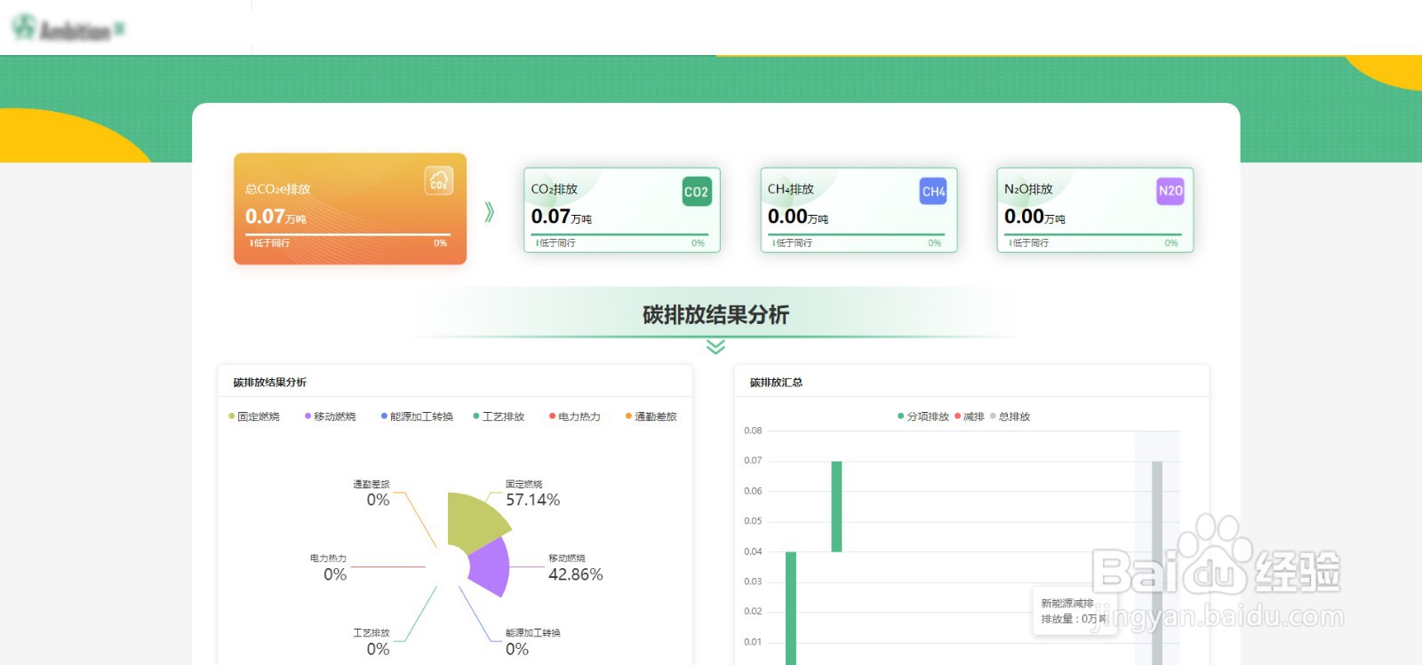Click the 42.86% pie label
Screen dimensions: 1422x665
click(x=575, y=574)
